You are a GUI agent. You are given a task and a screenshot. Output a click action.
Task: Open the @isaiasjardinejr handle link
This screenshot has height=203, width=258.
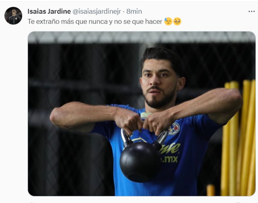click(x=97, y=11)
